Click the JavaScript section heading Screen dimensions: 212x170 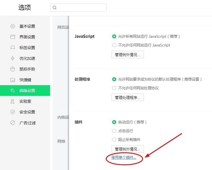click(x=85, y=36)
